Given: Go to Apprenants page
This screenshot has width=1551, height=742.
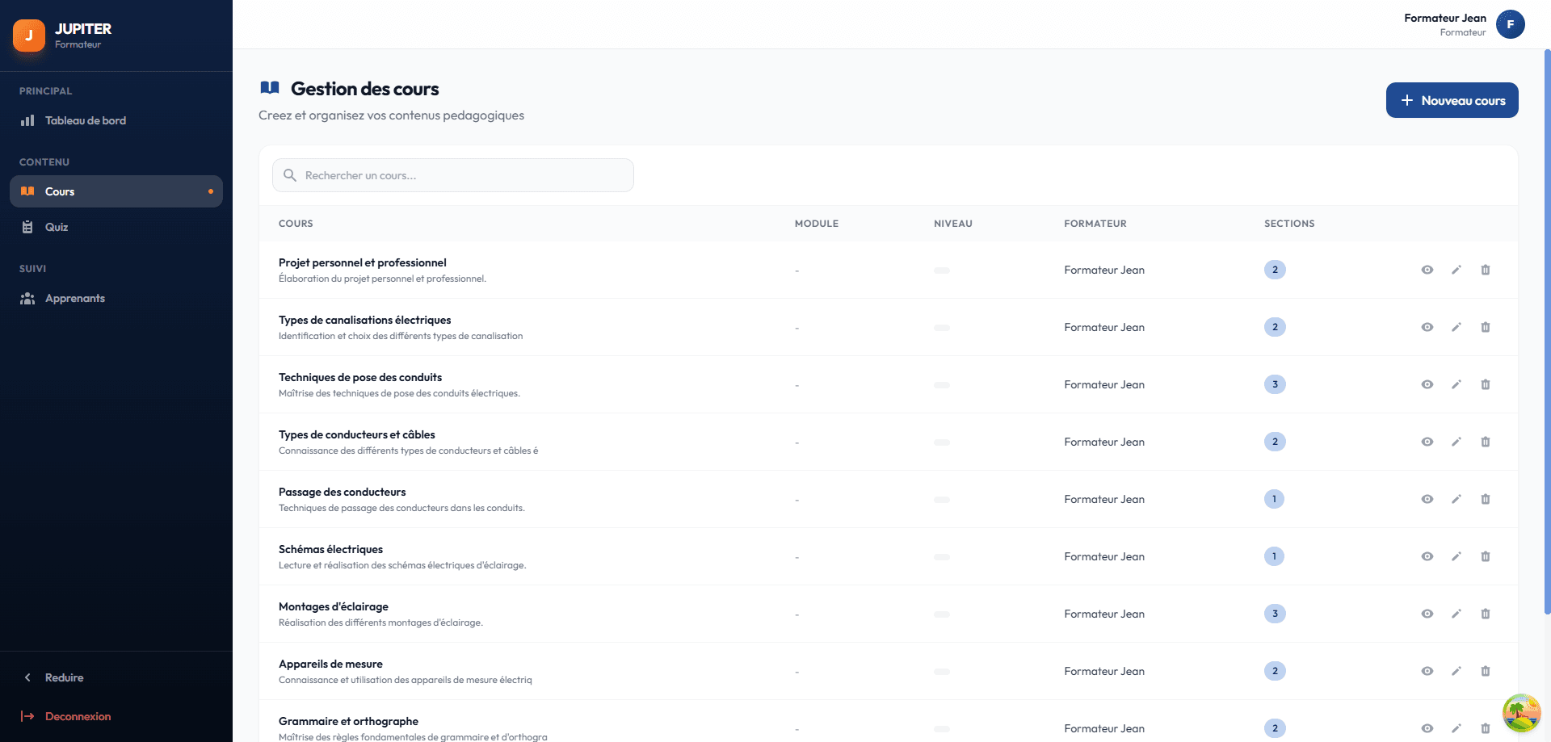Looking at the screenshot, I should pos(116,298).
